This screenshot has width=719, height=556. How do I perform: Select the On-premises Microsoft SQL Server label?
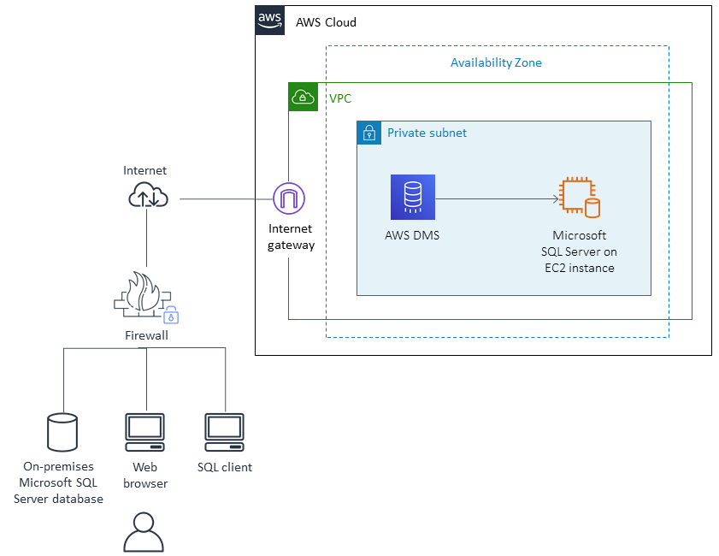[57, 482]
